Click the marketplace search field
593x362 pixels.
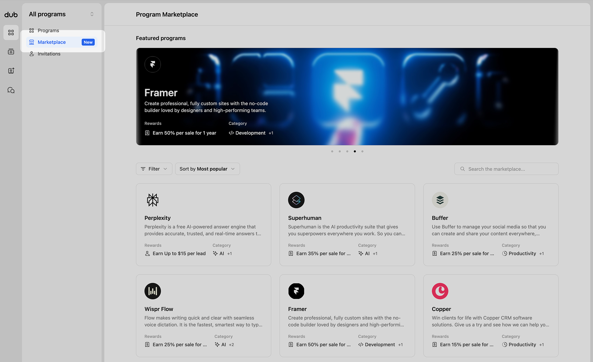pos(506,168)
